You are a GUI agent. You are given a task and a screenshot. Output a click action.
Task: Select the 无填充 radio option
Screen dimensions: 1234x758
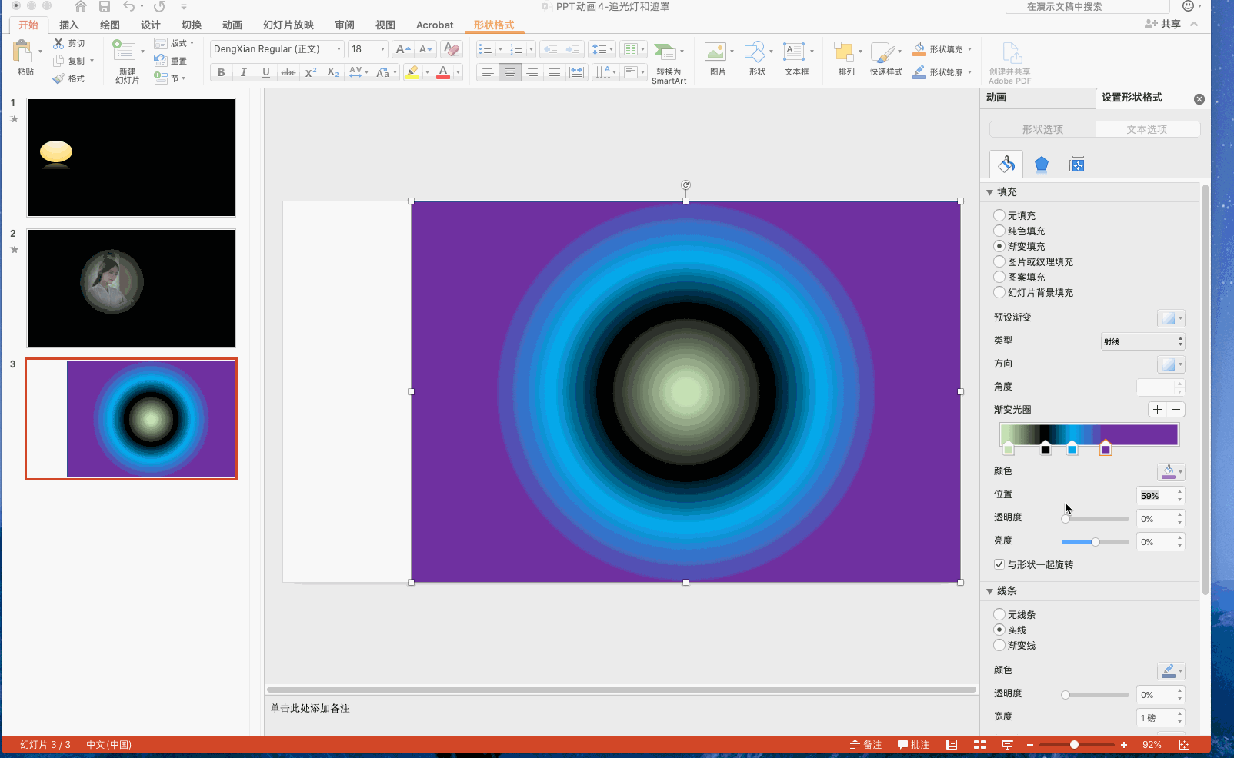click(x=999, y=215)
